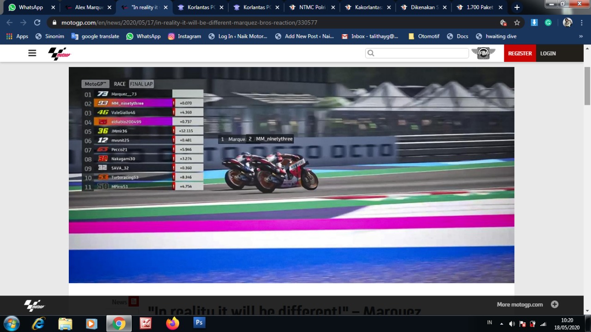Click the red REGISTER button

click(520, 53)
